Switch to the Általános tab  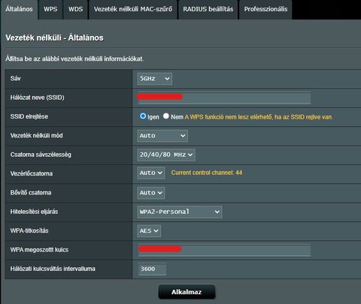pos(19,9)
